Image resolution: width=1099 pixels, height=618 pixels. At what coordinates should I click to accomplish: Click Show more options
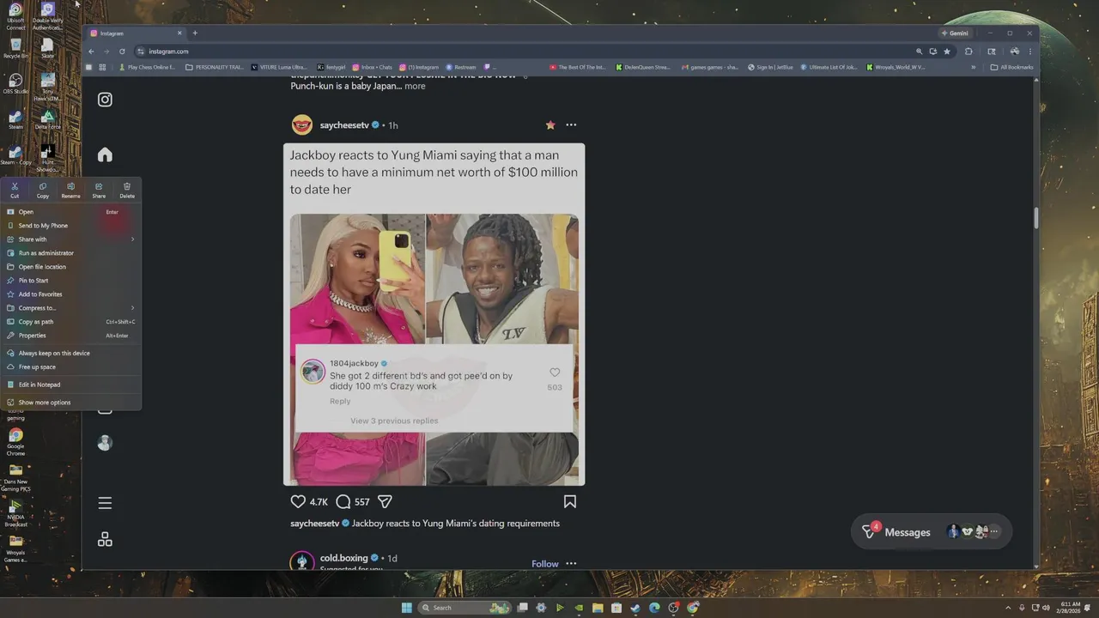71,403
